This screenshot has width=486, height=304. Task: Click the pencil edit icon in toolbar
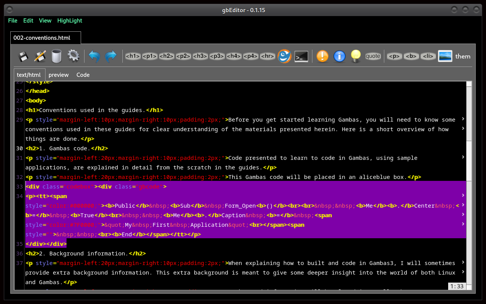(x=40, y=56)
